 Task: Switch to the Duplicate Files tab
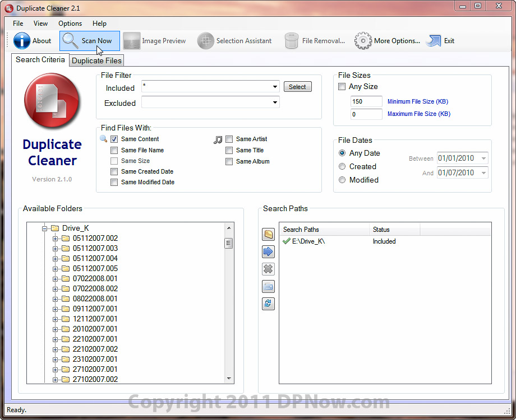[96, 60]
